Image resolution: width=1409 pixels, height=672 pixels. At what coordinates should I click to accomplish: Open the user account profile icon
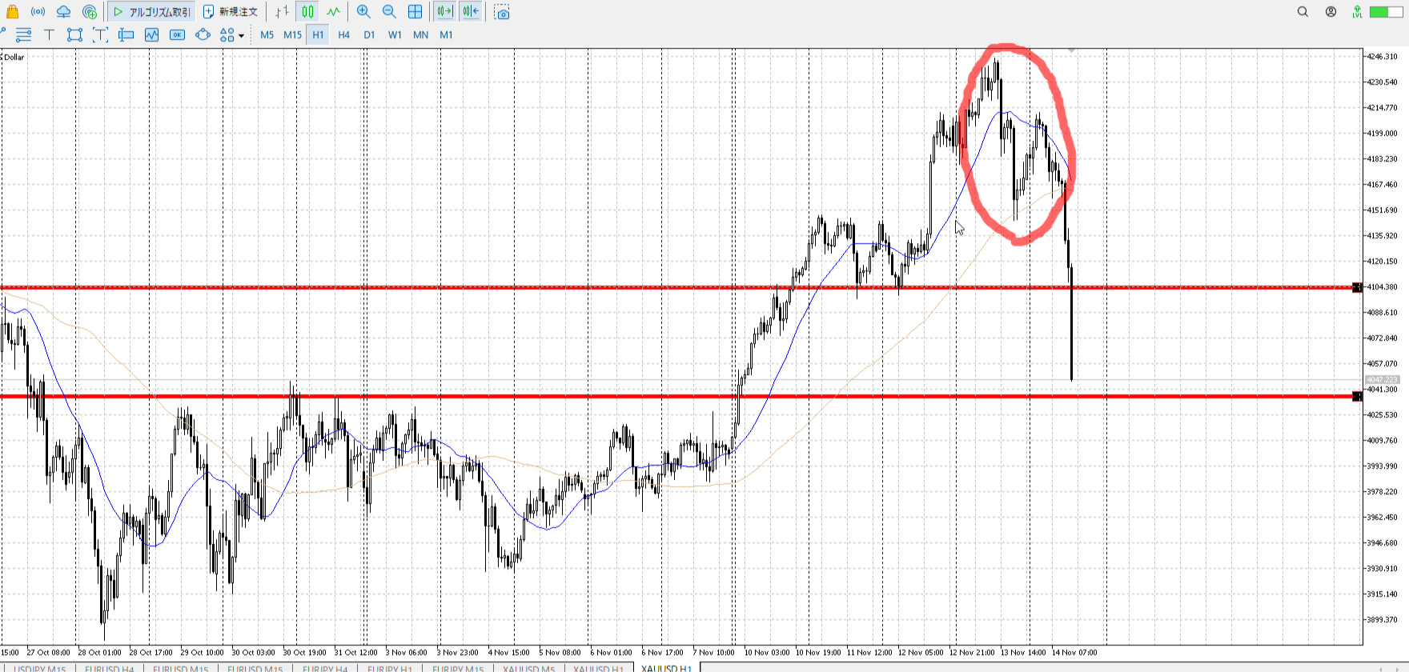tap(1331, 12)
